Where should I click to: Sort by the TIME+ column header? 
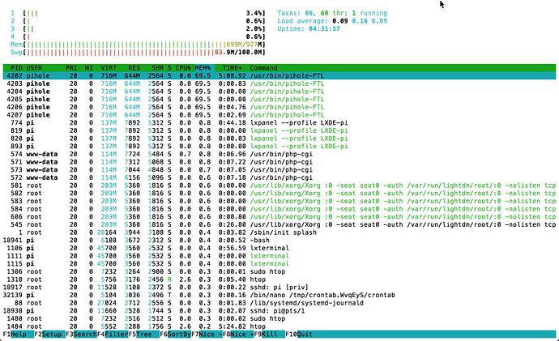(x=232, y=67)
